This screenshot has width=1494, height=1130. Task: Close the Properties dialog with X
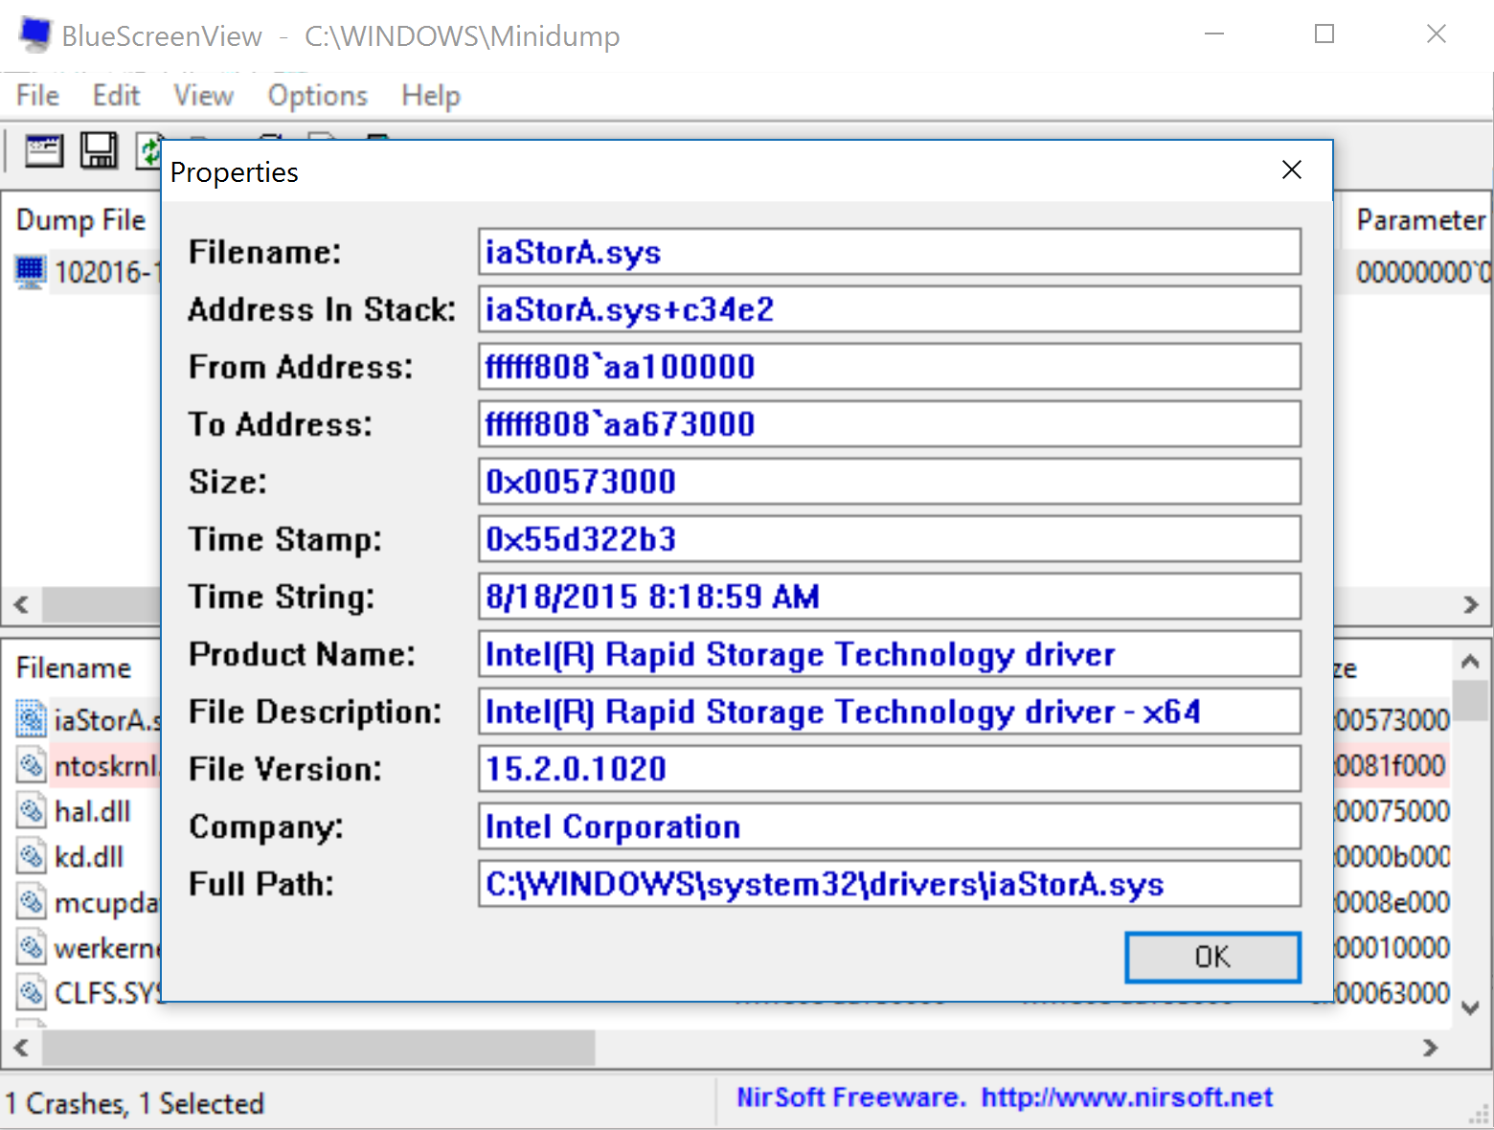(x=1292, y=170)
